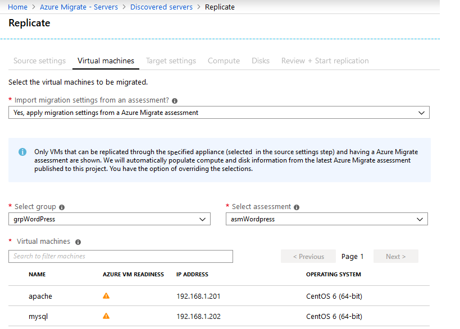Viewport: 460px width, 329px height.
Task: Click the info icon next to Select group
Action: [62, 207]
